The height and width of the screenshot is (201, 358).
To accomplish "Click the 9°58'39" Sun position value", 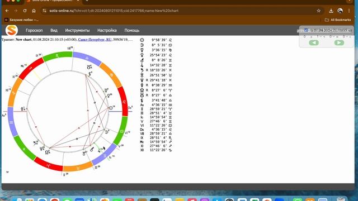I will click(x=159, y=40).
